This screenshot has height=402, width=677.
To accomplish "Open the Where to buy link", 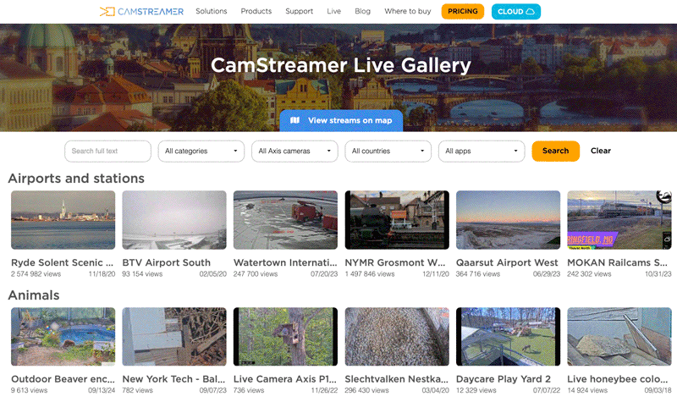I will coord(406,12).
